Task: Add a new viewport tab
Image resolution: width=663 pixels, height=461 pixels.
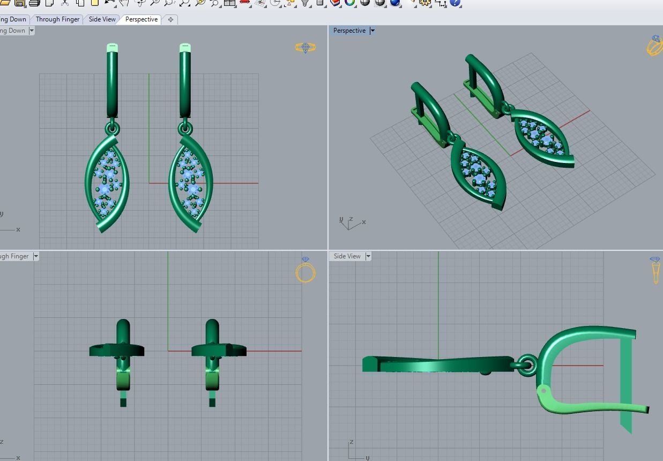Action: pos(170,19)
